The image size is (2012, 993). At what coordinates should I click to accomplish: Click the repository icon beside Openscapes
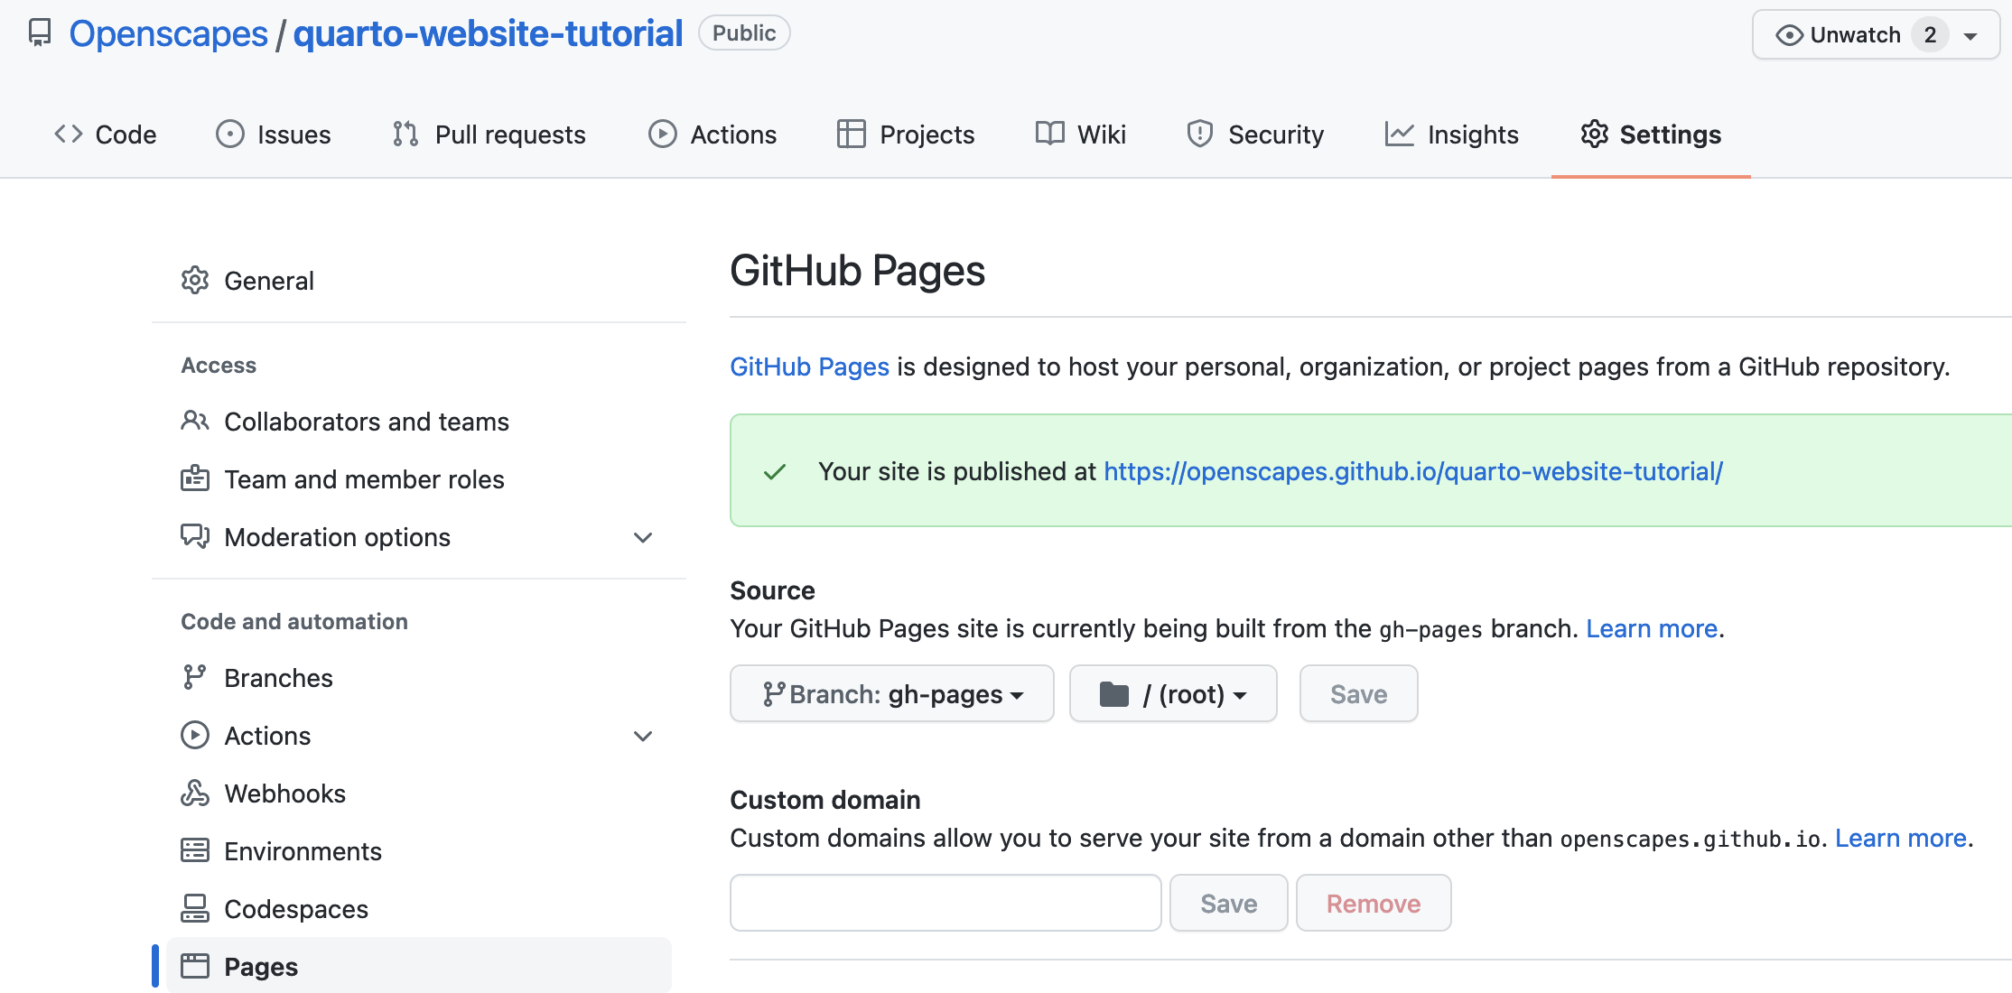coord(40,33)
